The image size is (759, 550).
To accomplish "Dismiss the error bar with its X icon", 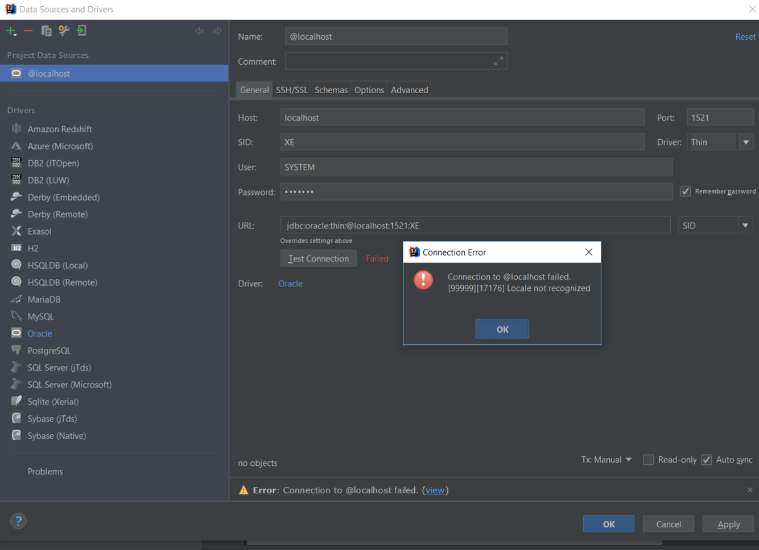I will click(x=749, y=490).
